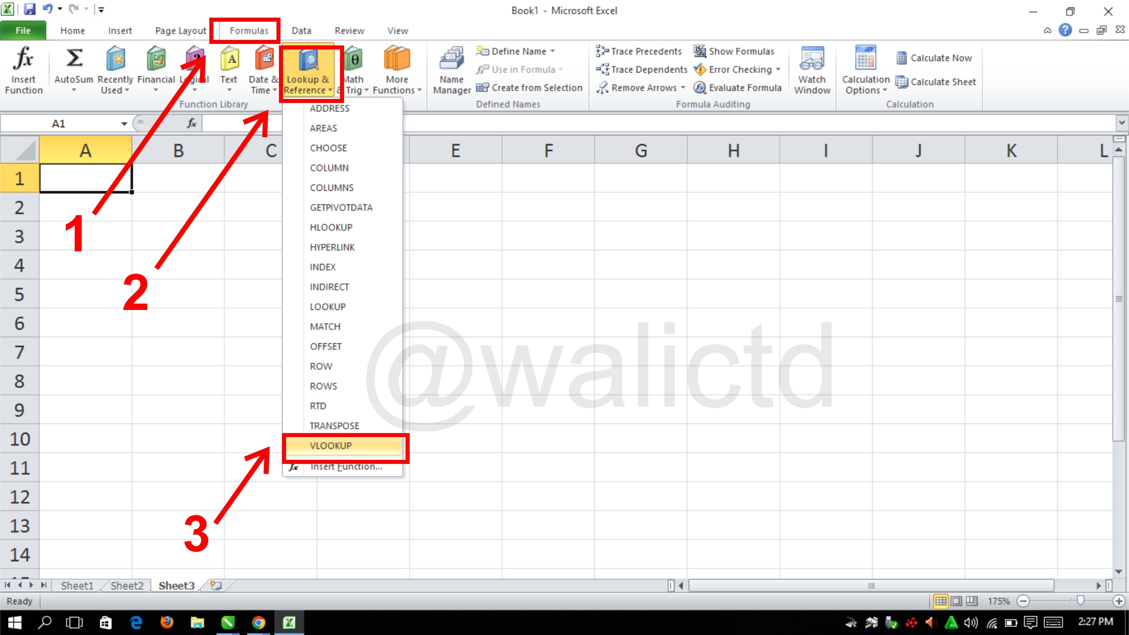Switch to the Data ribbon tab
Screen dimensions: 1129x635
click(301, 31)
